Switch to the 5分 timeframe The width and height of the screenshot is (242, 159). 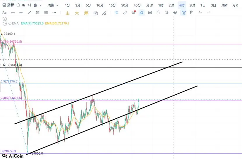click(x=88, y=5)
